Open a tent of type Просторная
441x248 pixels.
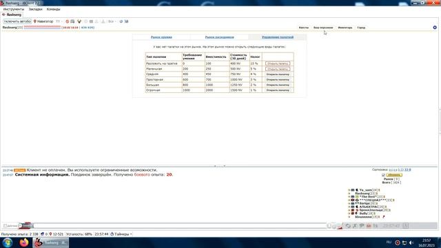pos(278,80)
